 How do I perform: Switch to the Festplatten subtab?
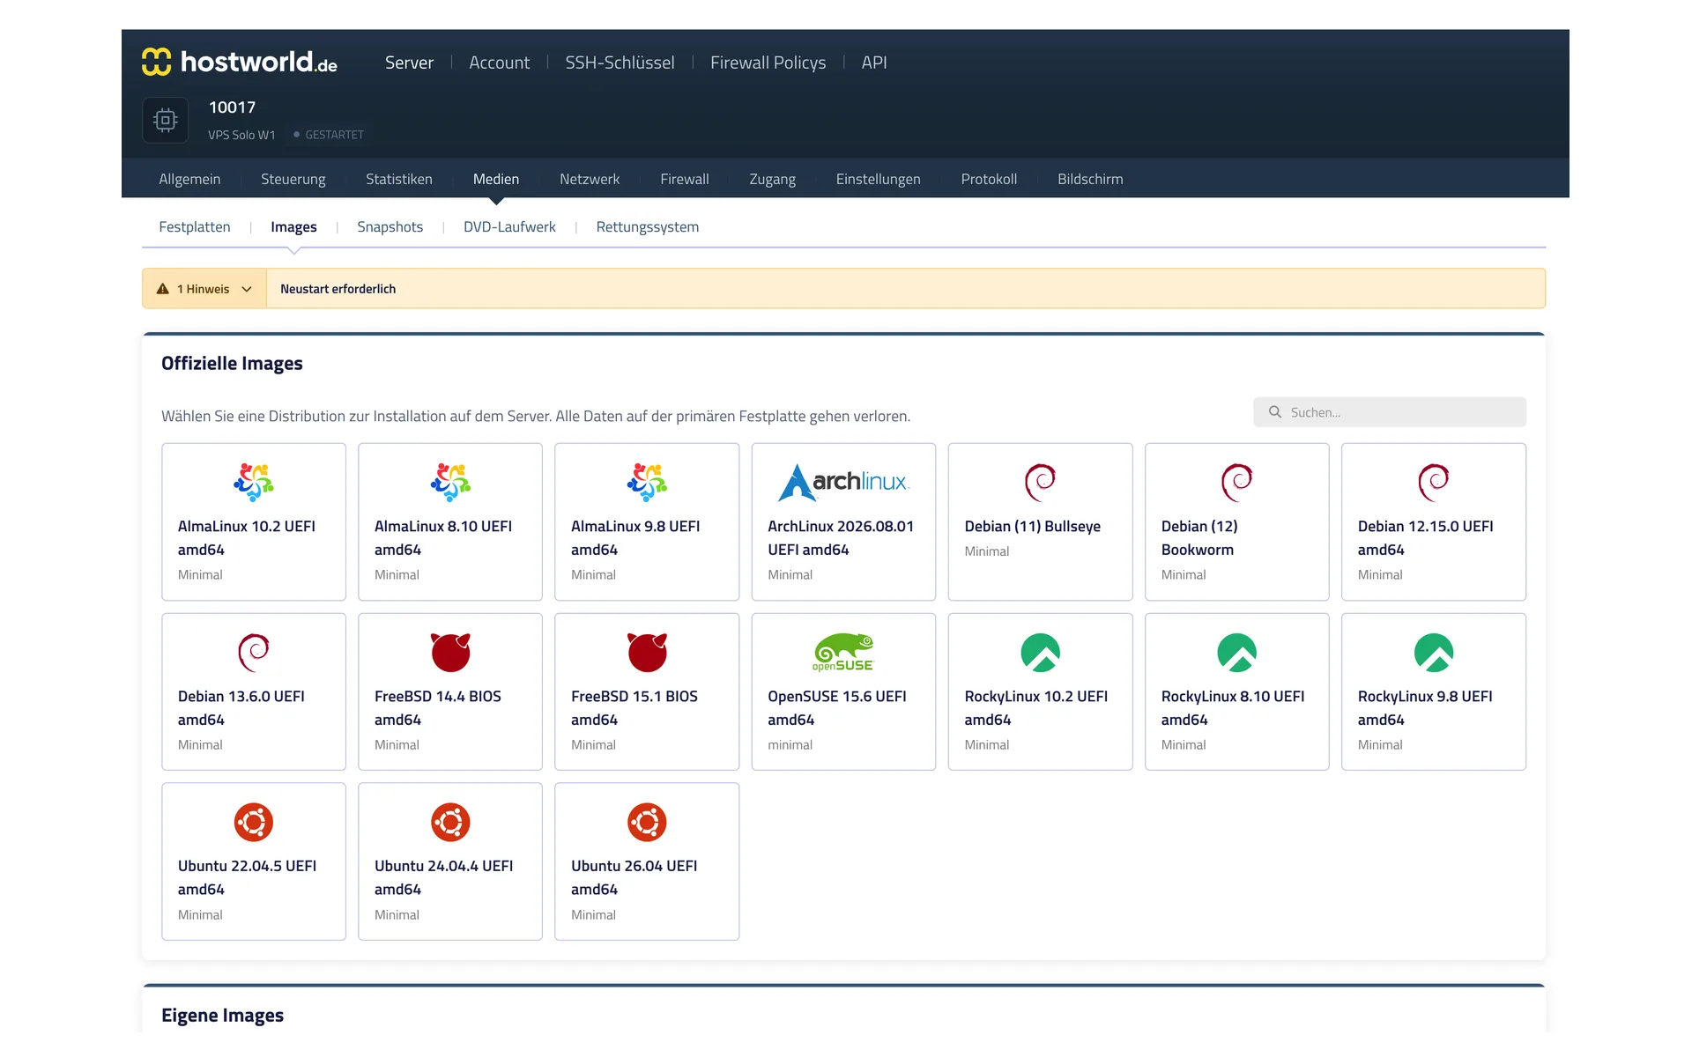[195, 226]
